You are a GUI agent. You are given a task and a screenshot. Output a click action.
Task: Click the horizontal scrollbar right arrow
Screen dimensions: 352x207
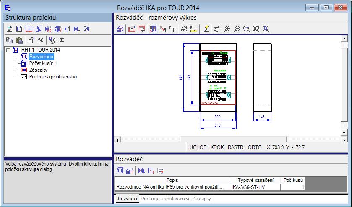(x=344, y=140)
